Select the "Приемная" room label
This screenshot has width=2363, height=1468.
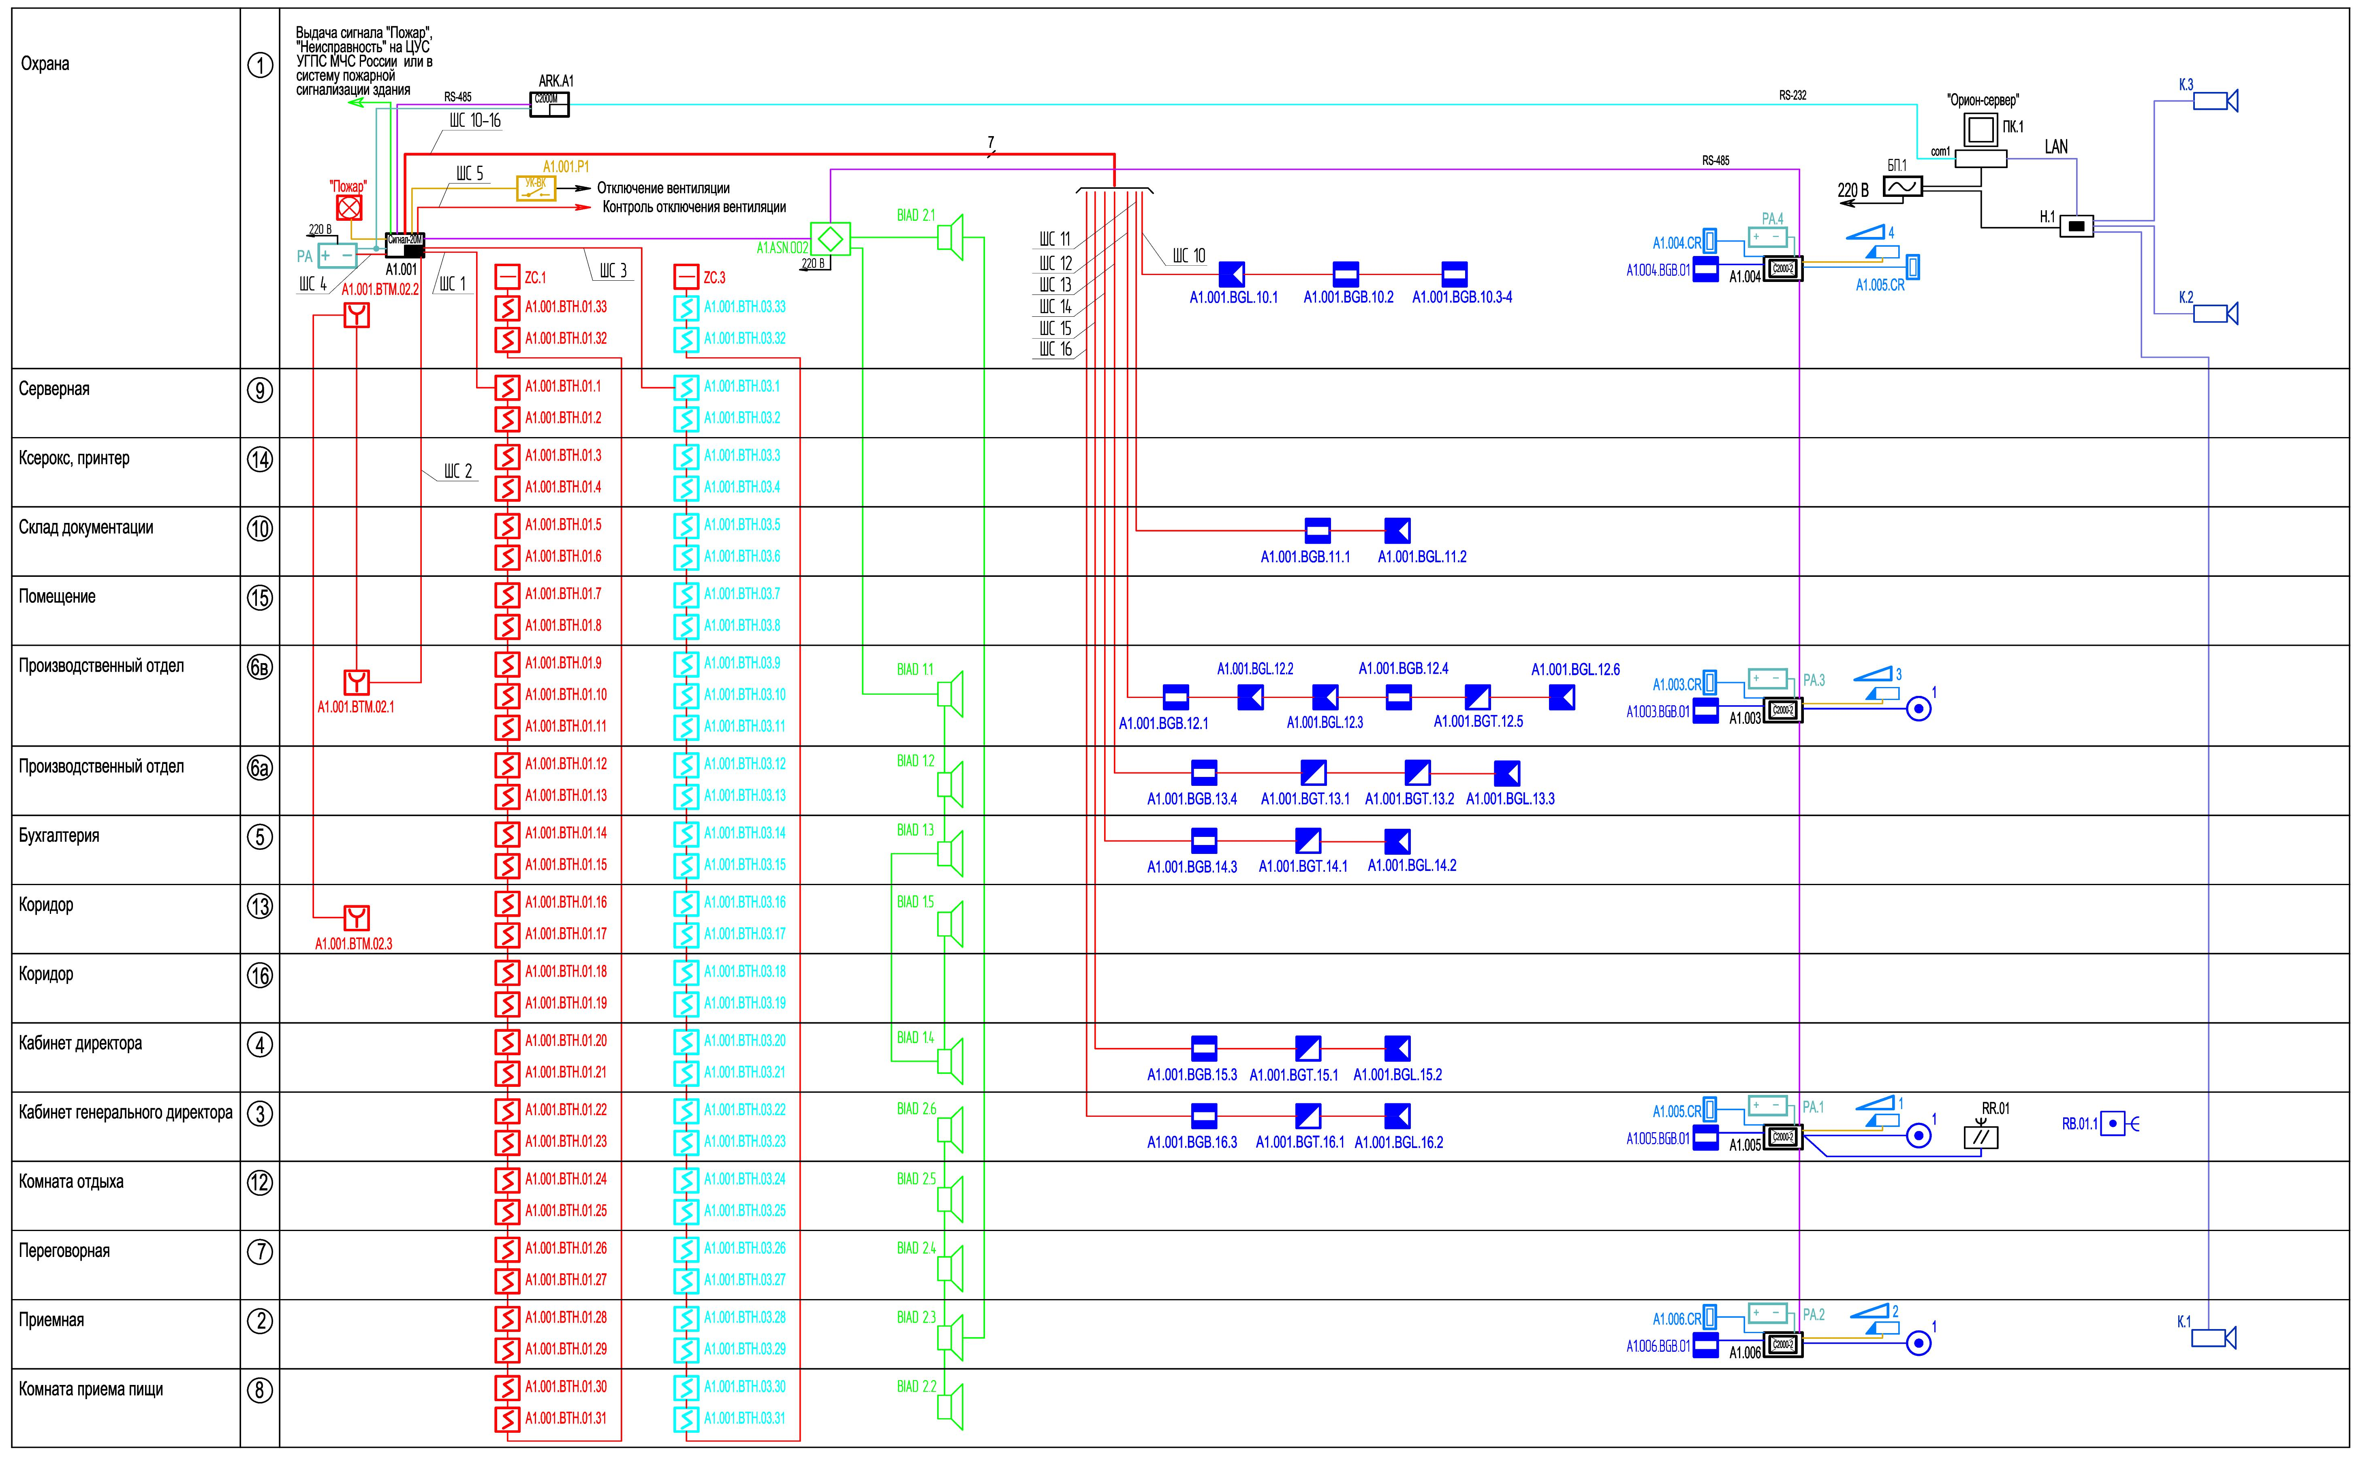[51, 1321]
